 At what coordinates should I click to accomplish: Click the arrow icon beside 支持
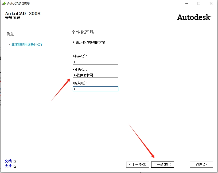pyautogui.click(x=15, y=166)
